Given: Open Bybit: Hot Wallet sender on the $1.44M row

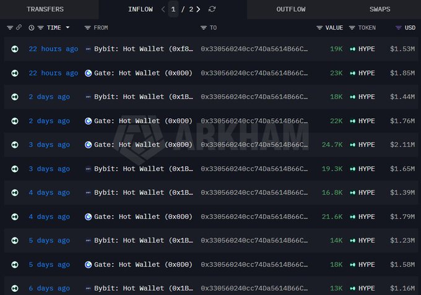Looking at the screenshot, I should coord(144,97).
